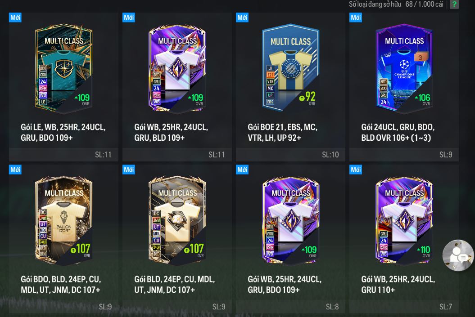Screen dimensions: 475x317
Task: Click the green question mark help icon
Action: point(454,4)
